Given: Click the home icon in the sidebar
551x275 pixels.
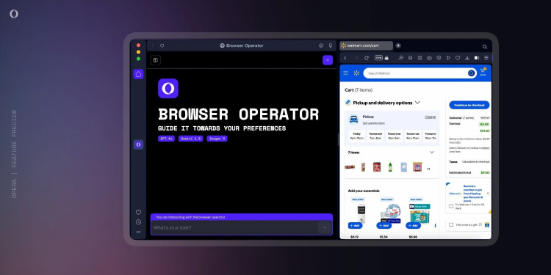Looking at the screenshot, I should [138, 74].
